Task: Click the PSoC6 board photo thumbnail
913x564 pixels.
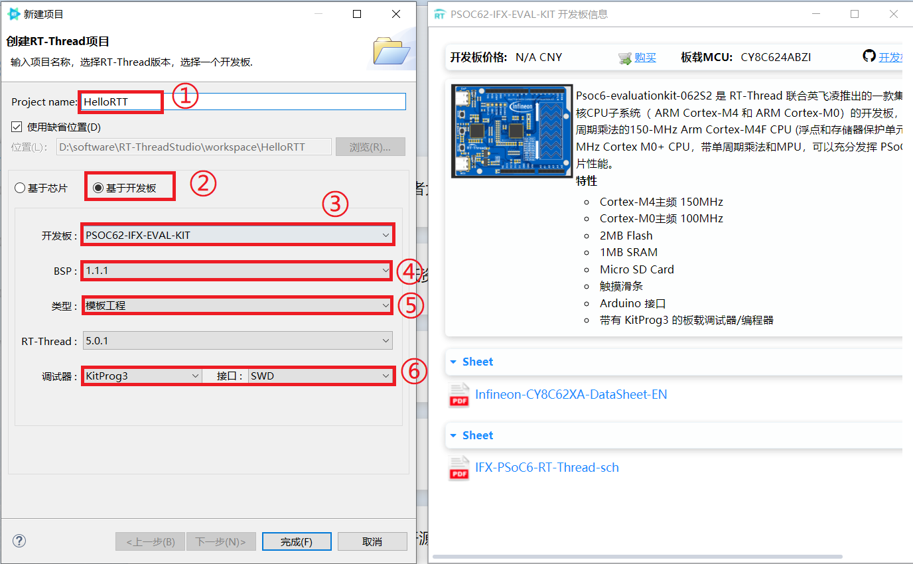Action: [512, 131]
